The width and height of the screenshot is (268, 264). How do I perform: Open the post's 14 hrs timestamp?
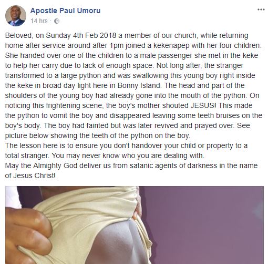pyautogui.click(x=39, y=21)
